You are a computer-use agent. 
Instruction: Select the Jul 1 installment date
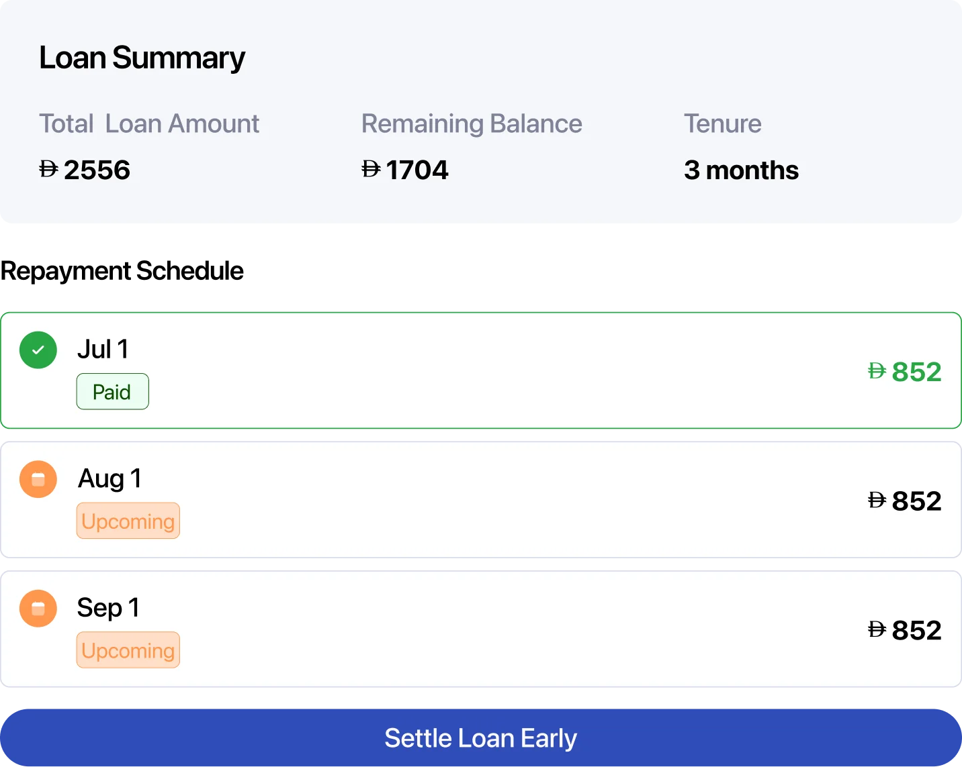pyautogui.click(x=103, y=350)
